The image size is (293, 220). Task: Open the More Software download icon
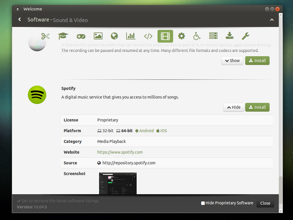tap(229, 36)
